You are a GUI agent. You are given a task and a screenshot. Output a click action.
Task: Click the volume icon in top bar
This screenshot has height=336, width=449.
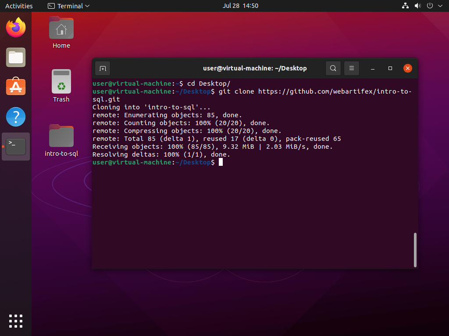click(x=417, y=6)
